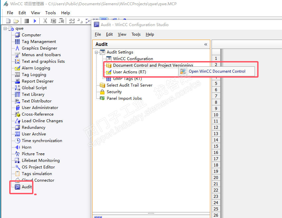Open View menu in WinCC Explorer
Viewport: 282px width, 218px height.
coord(35,13)
